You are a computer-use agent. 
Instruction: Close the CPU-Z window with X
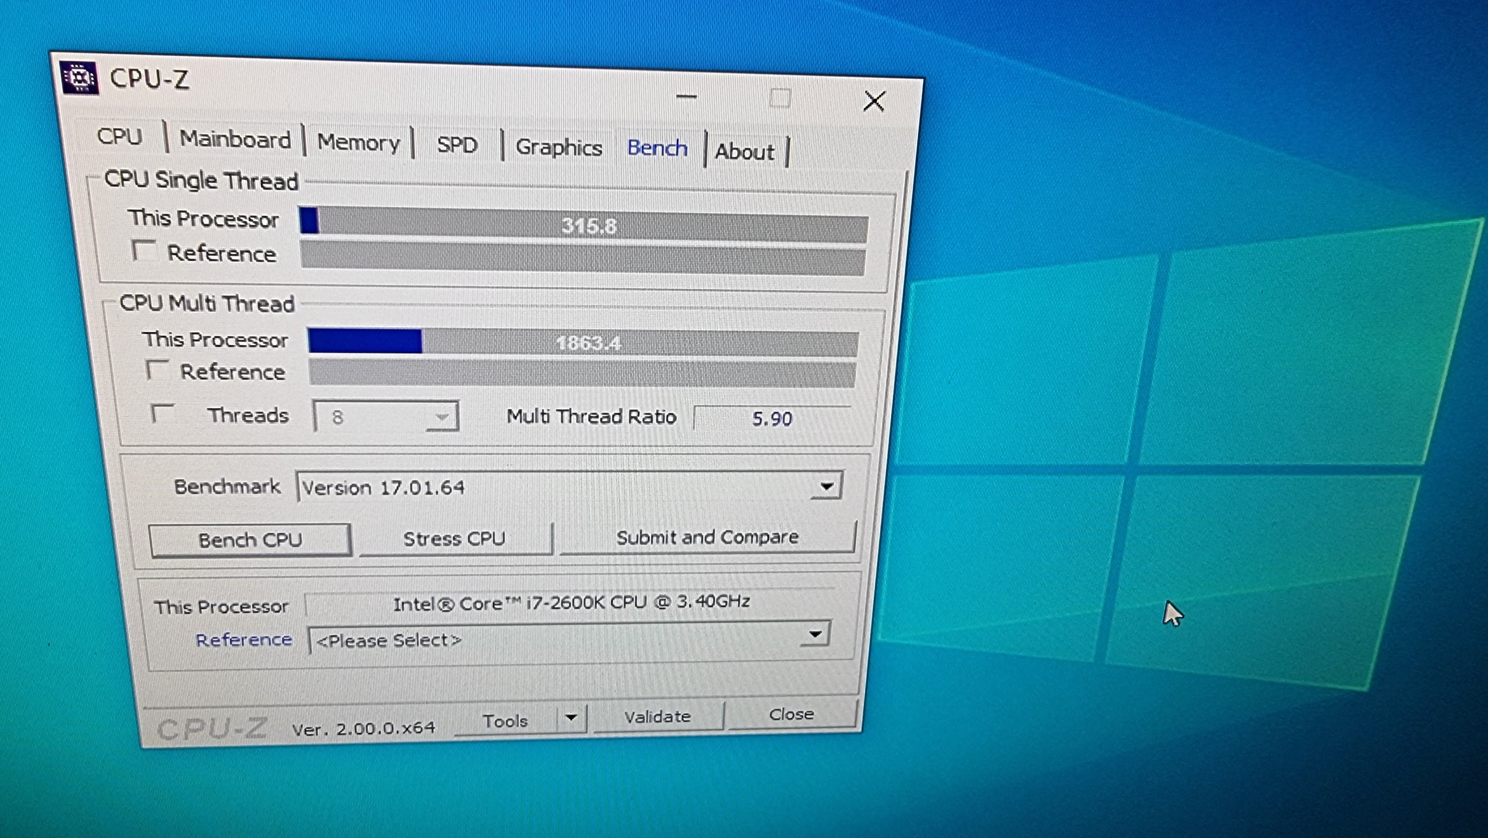[874, 101]
